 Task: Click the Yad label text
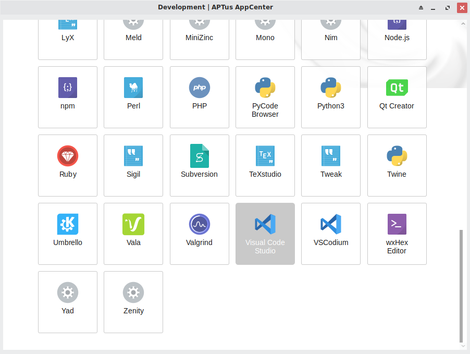point(68,311)
